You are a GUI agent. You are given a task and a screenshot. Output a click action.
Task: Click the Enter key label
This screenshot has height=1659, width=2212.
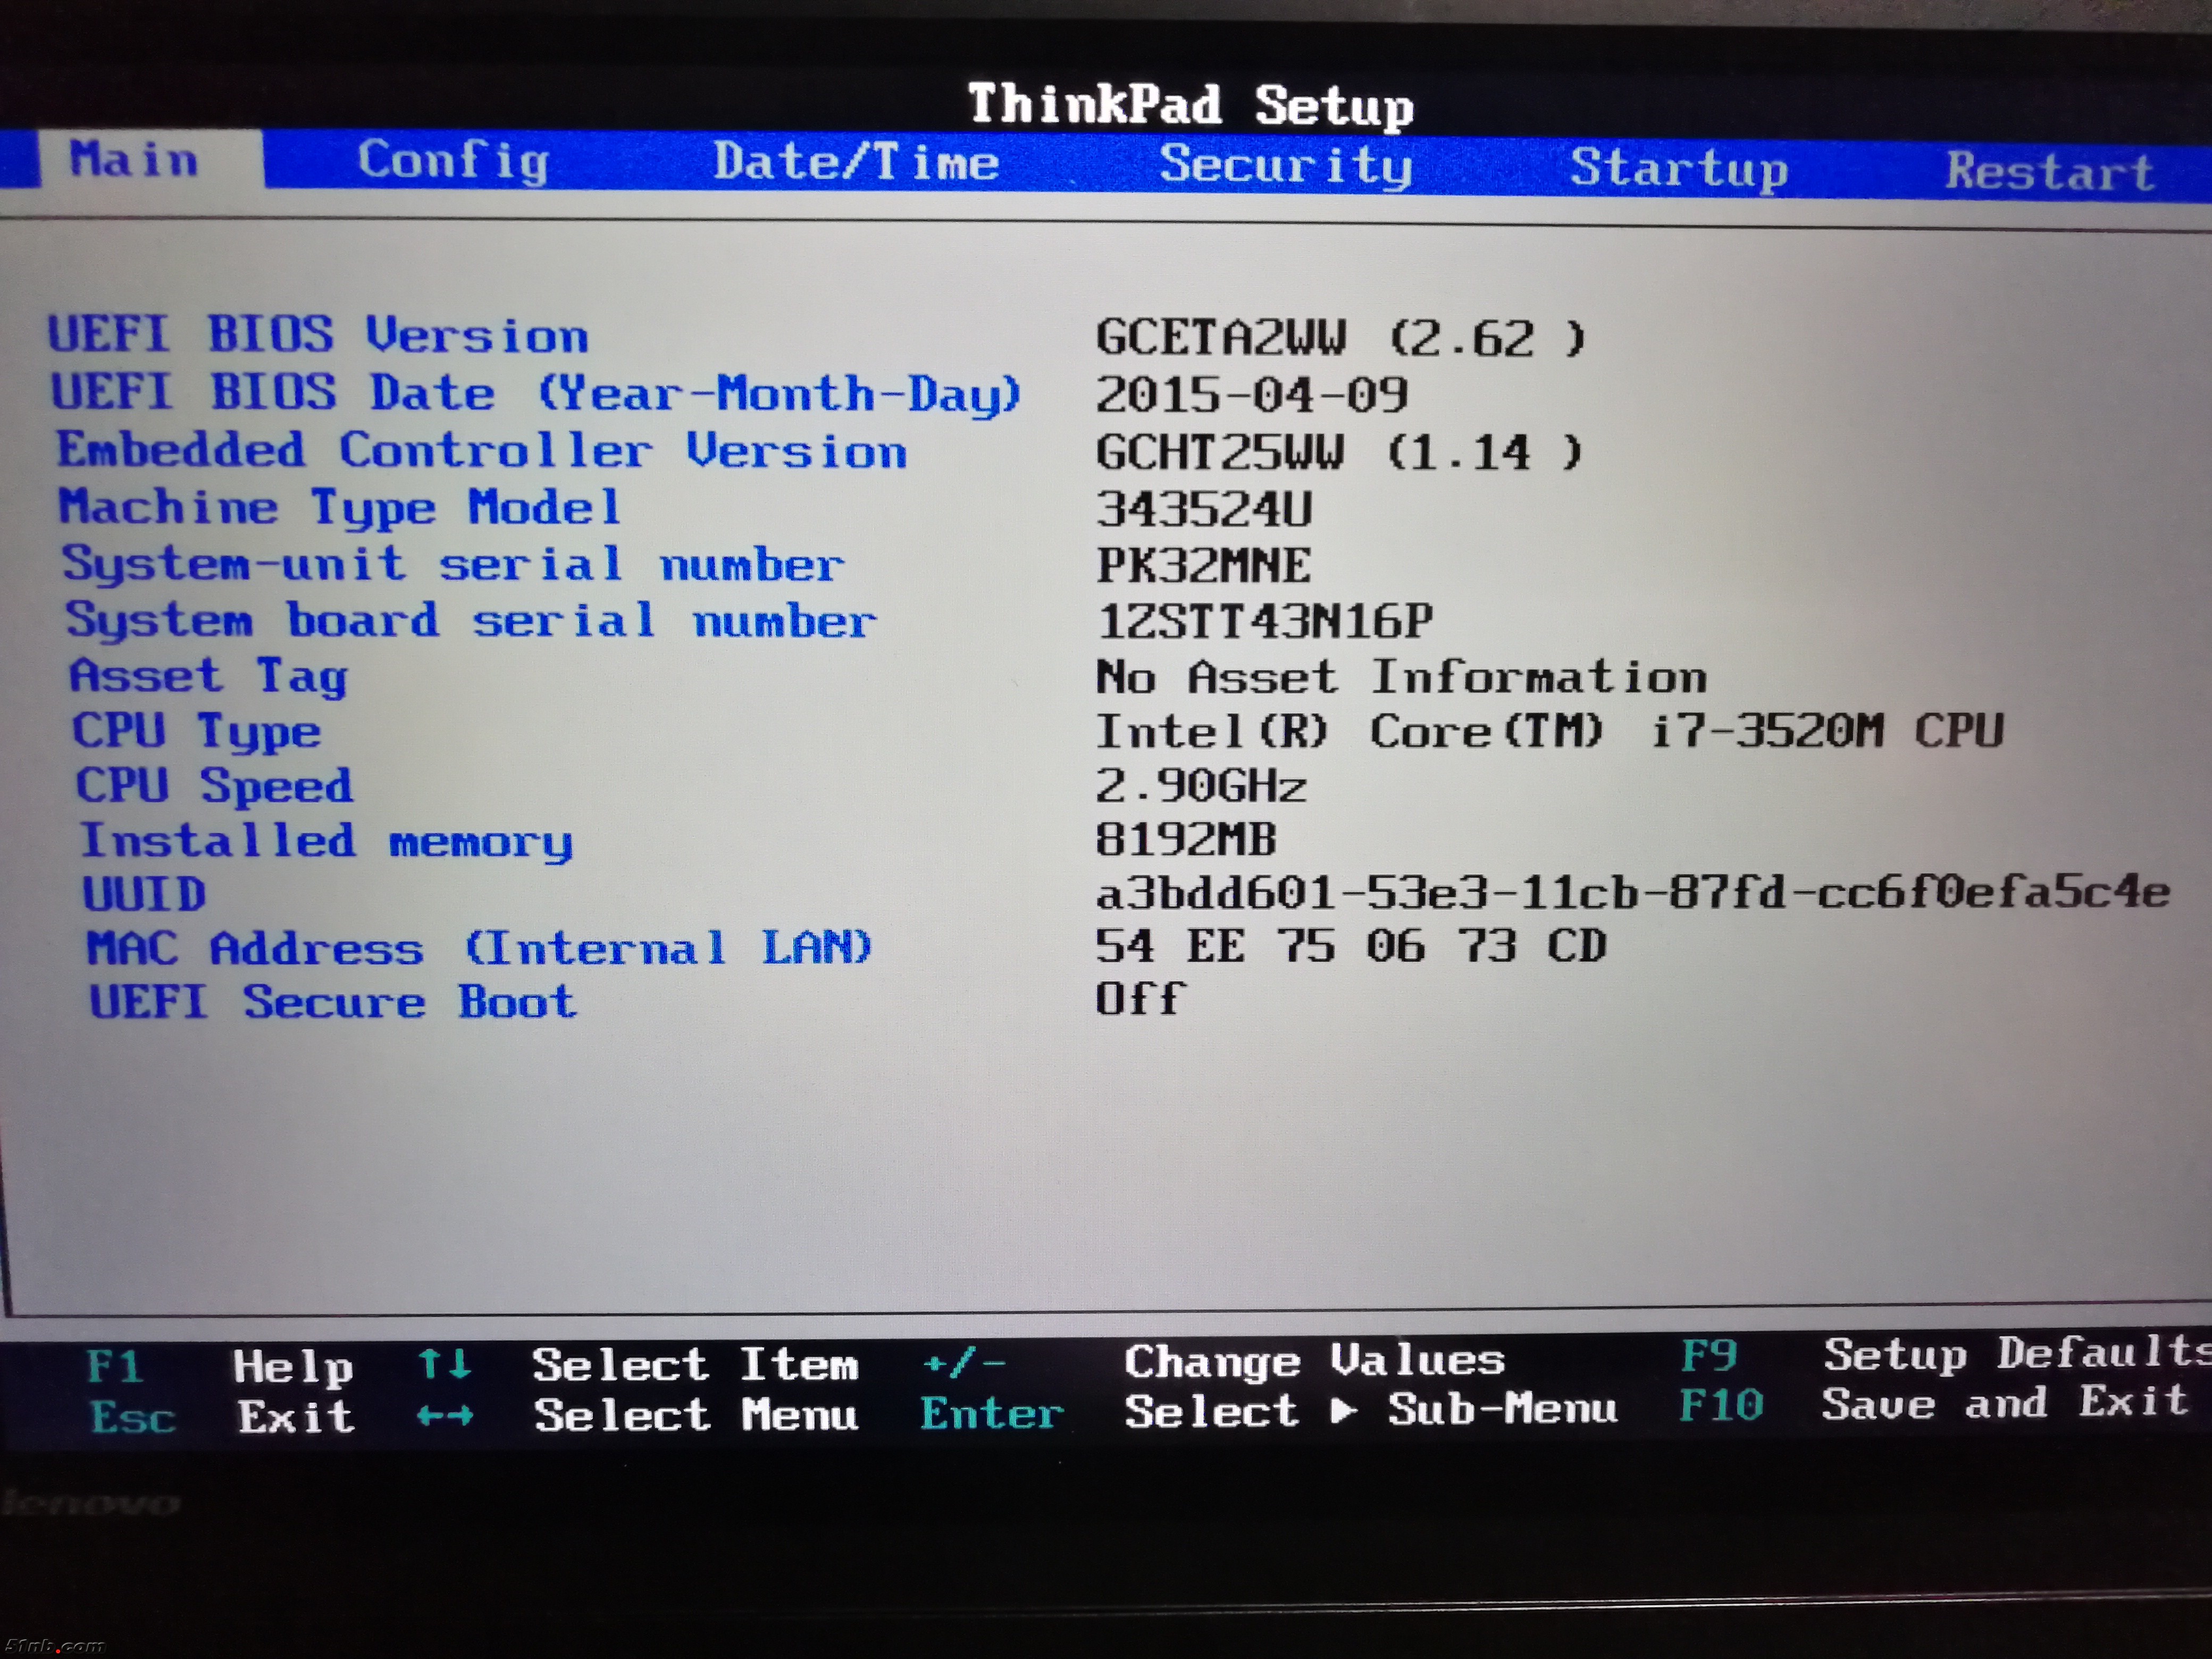click(x=991, y=1413)
